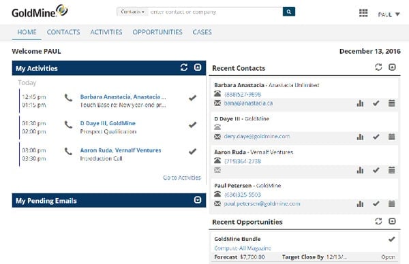Click telephone icon beside (719)364-2738
Viewport: 409px width, 264px height.
pyautogui.click(x=217, y=161)
